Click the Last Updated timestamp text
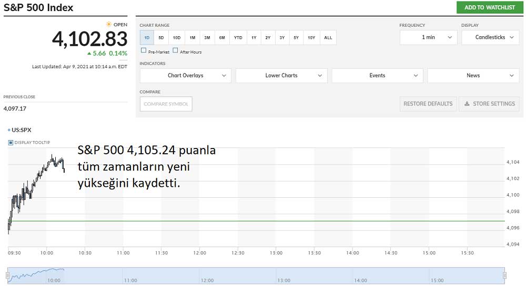The width and height of the screenshot is (526, 287). coord(79,67)
